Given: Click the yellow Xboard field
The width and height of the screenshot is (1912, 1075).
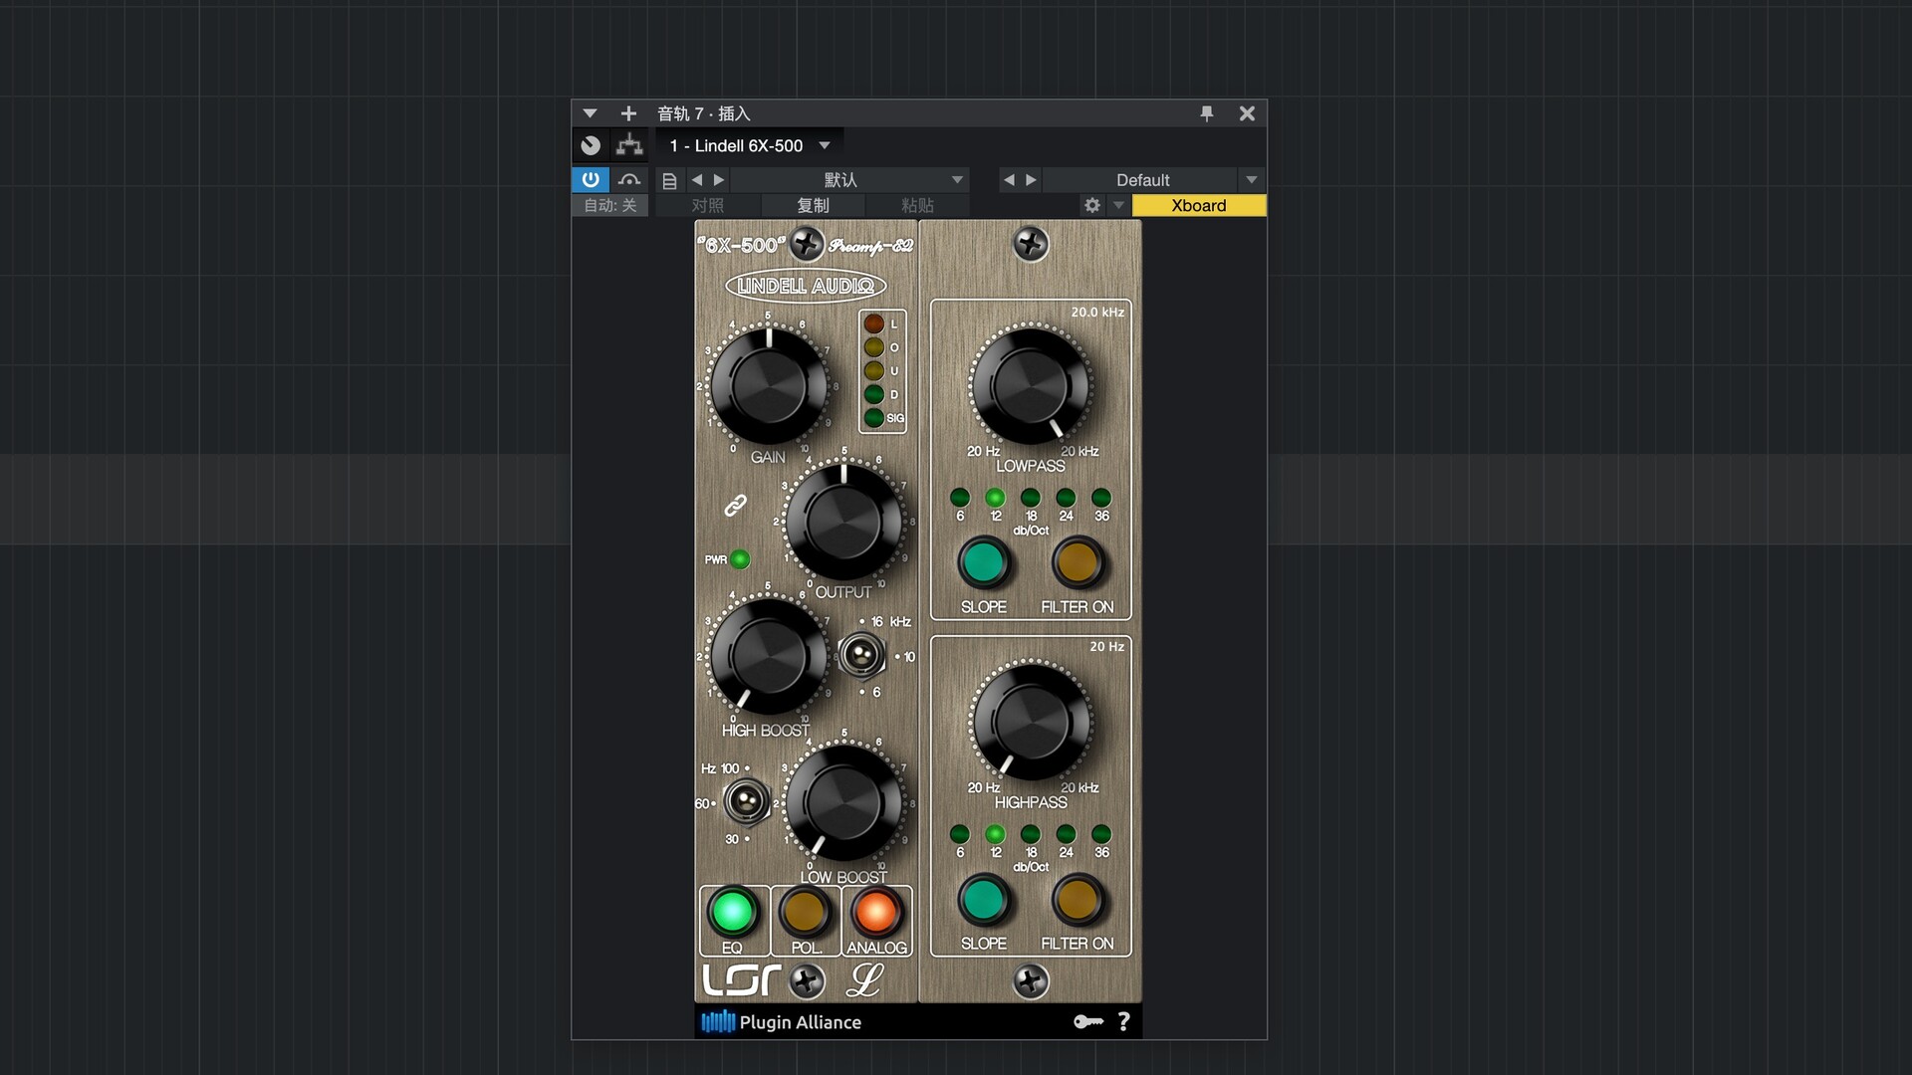Looking at the screenshot, I should [1199, 205].
